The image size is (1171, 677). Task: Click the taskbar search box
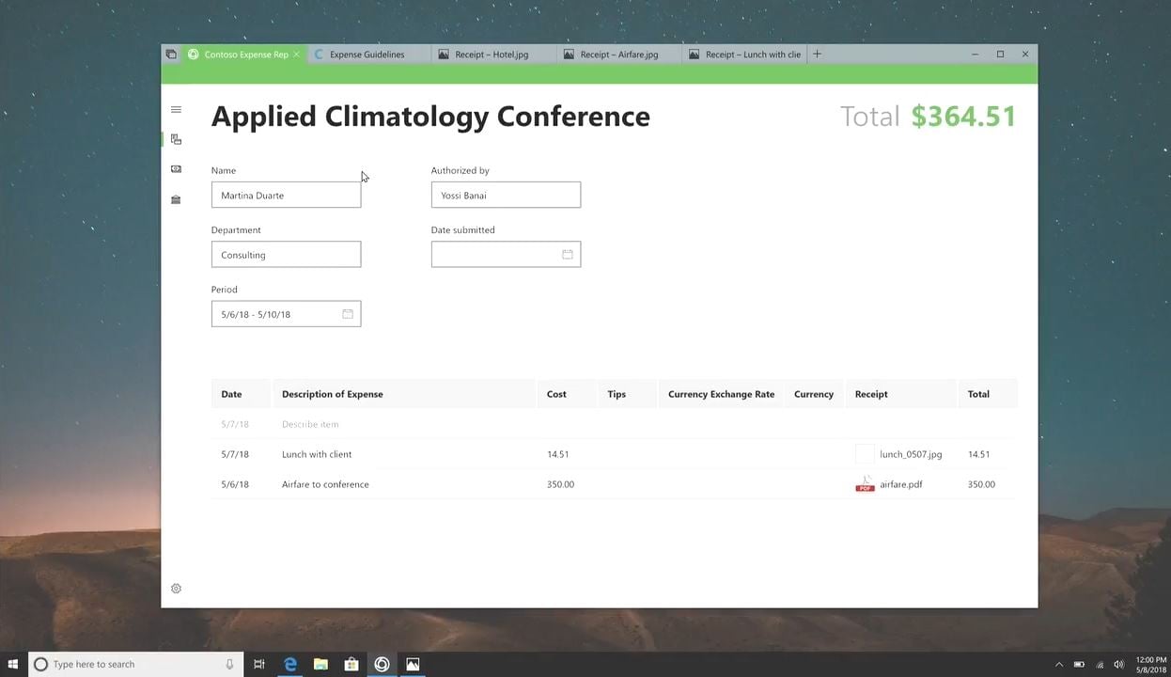point(135,664)
